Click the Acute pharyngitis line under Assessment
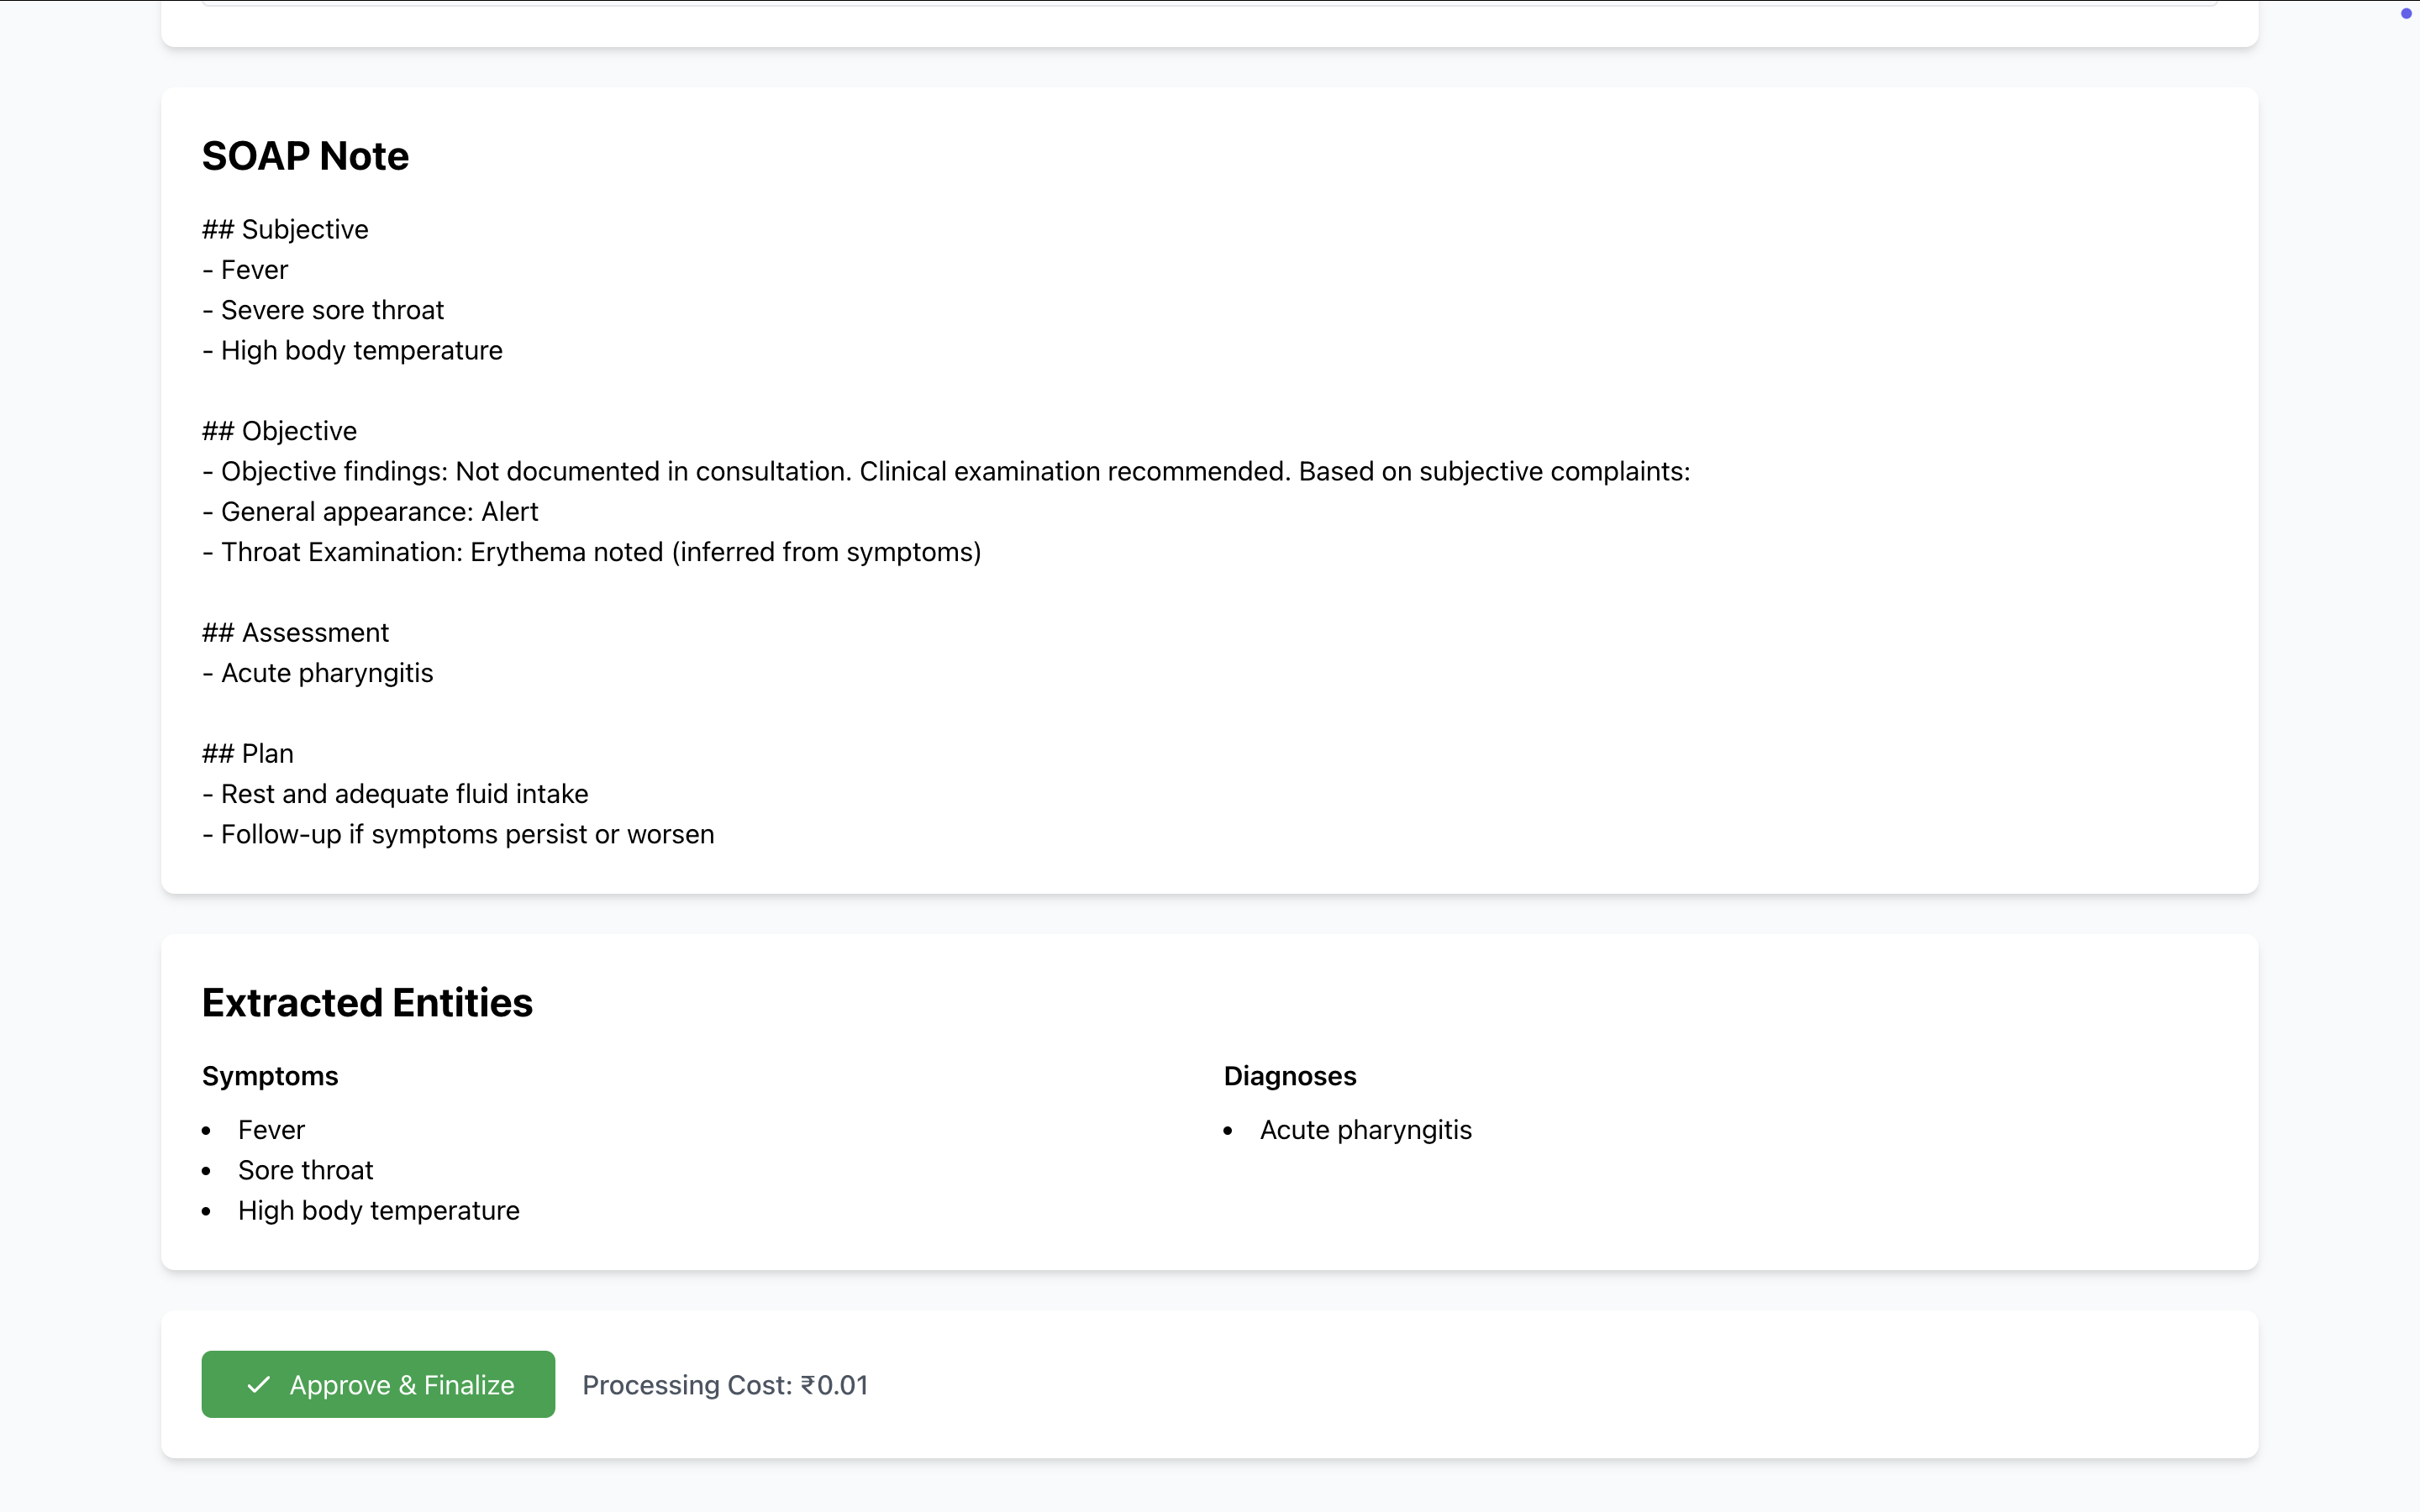The image size is (2420, 1512). tap(317, 673)
